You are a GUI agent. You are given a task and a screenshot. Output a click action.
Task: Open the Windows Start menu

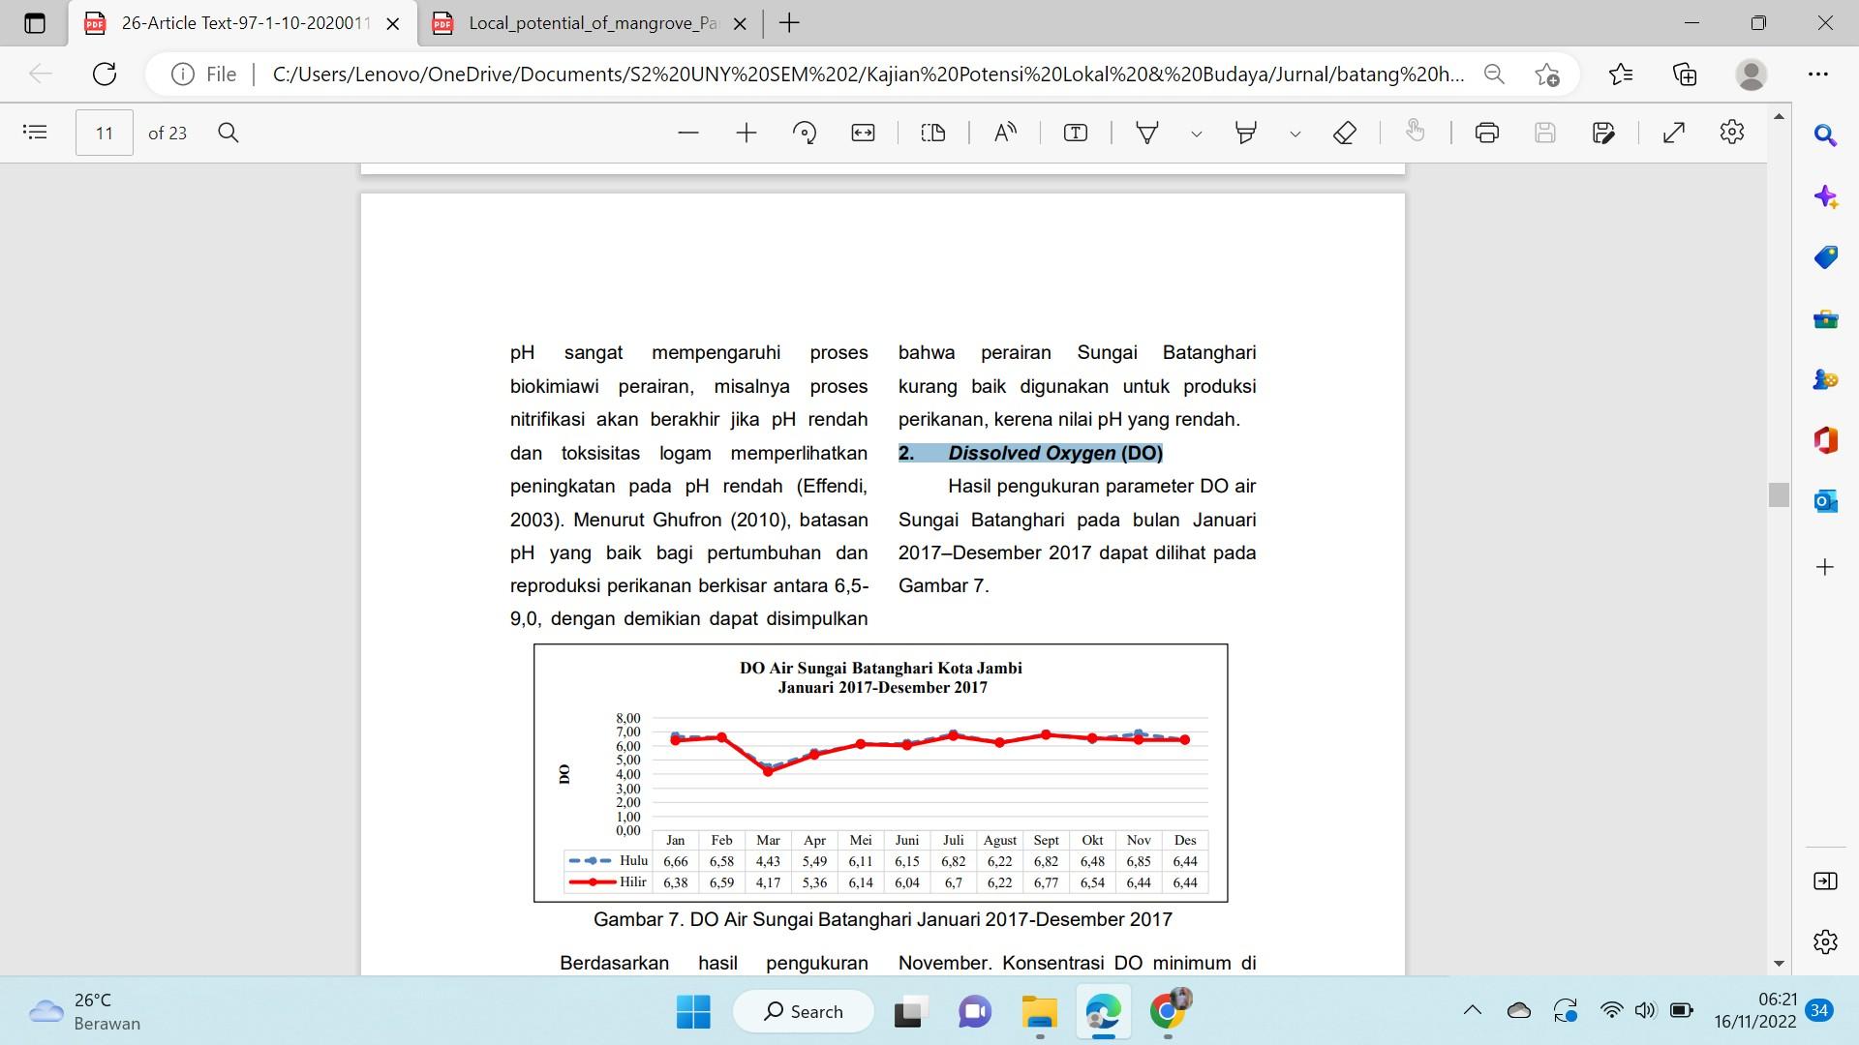pos(693,1011)
